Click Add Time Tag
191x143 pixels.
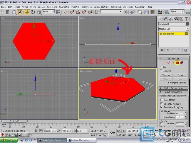[98, 135]
